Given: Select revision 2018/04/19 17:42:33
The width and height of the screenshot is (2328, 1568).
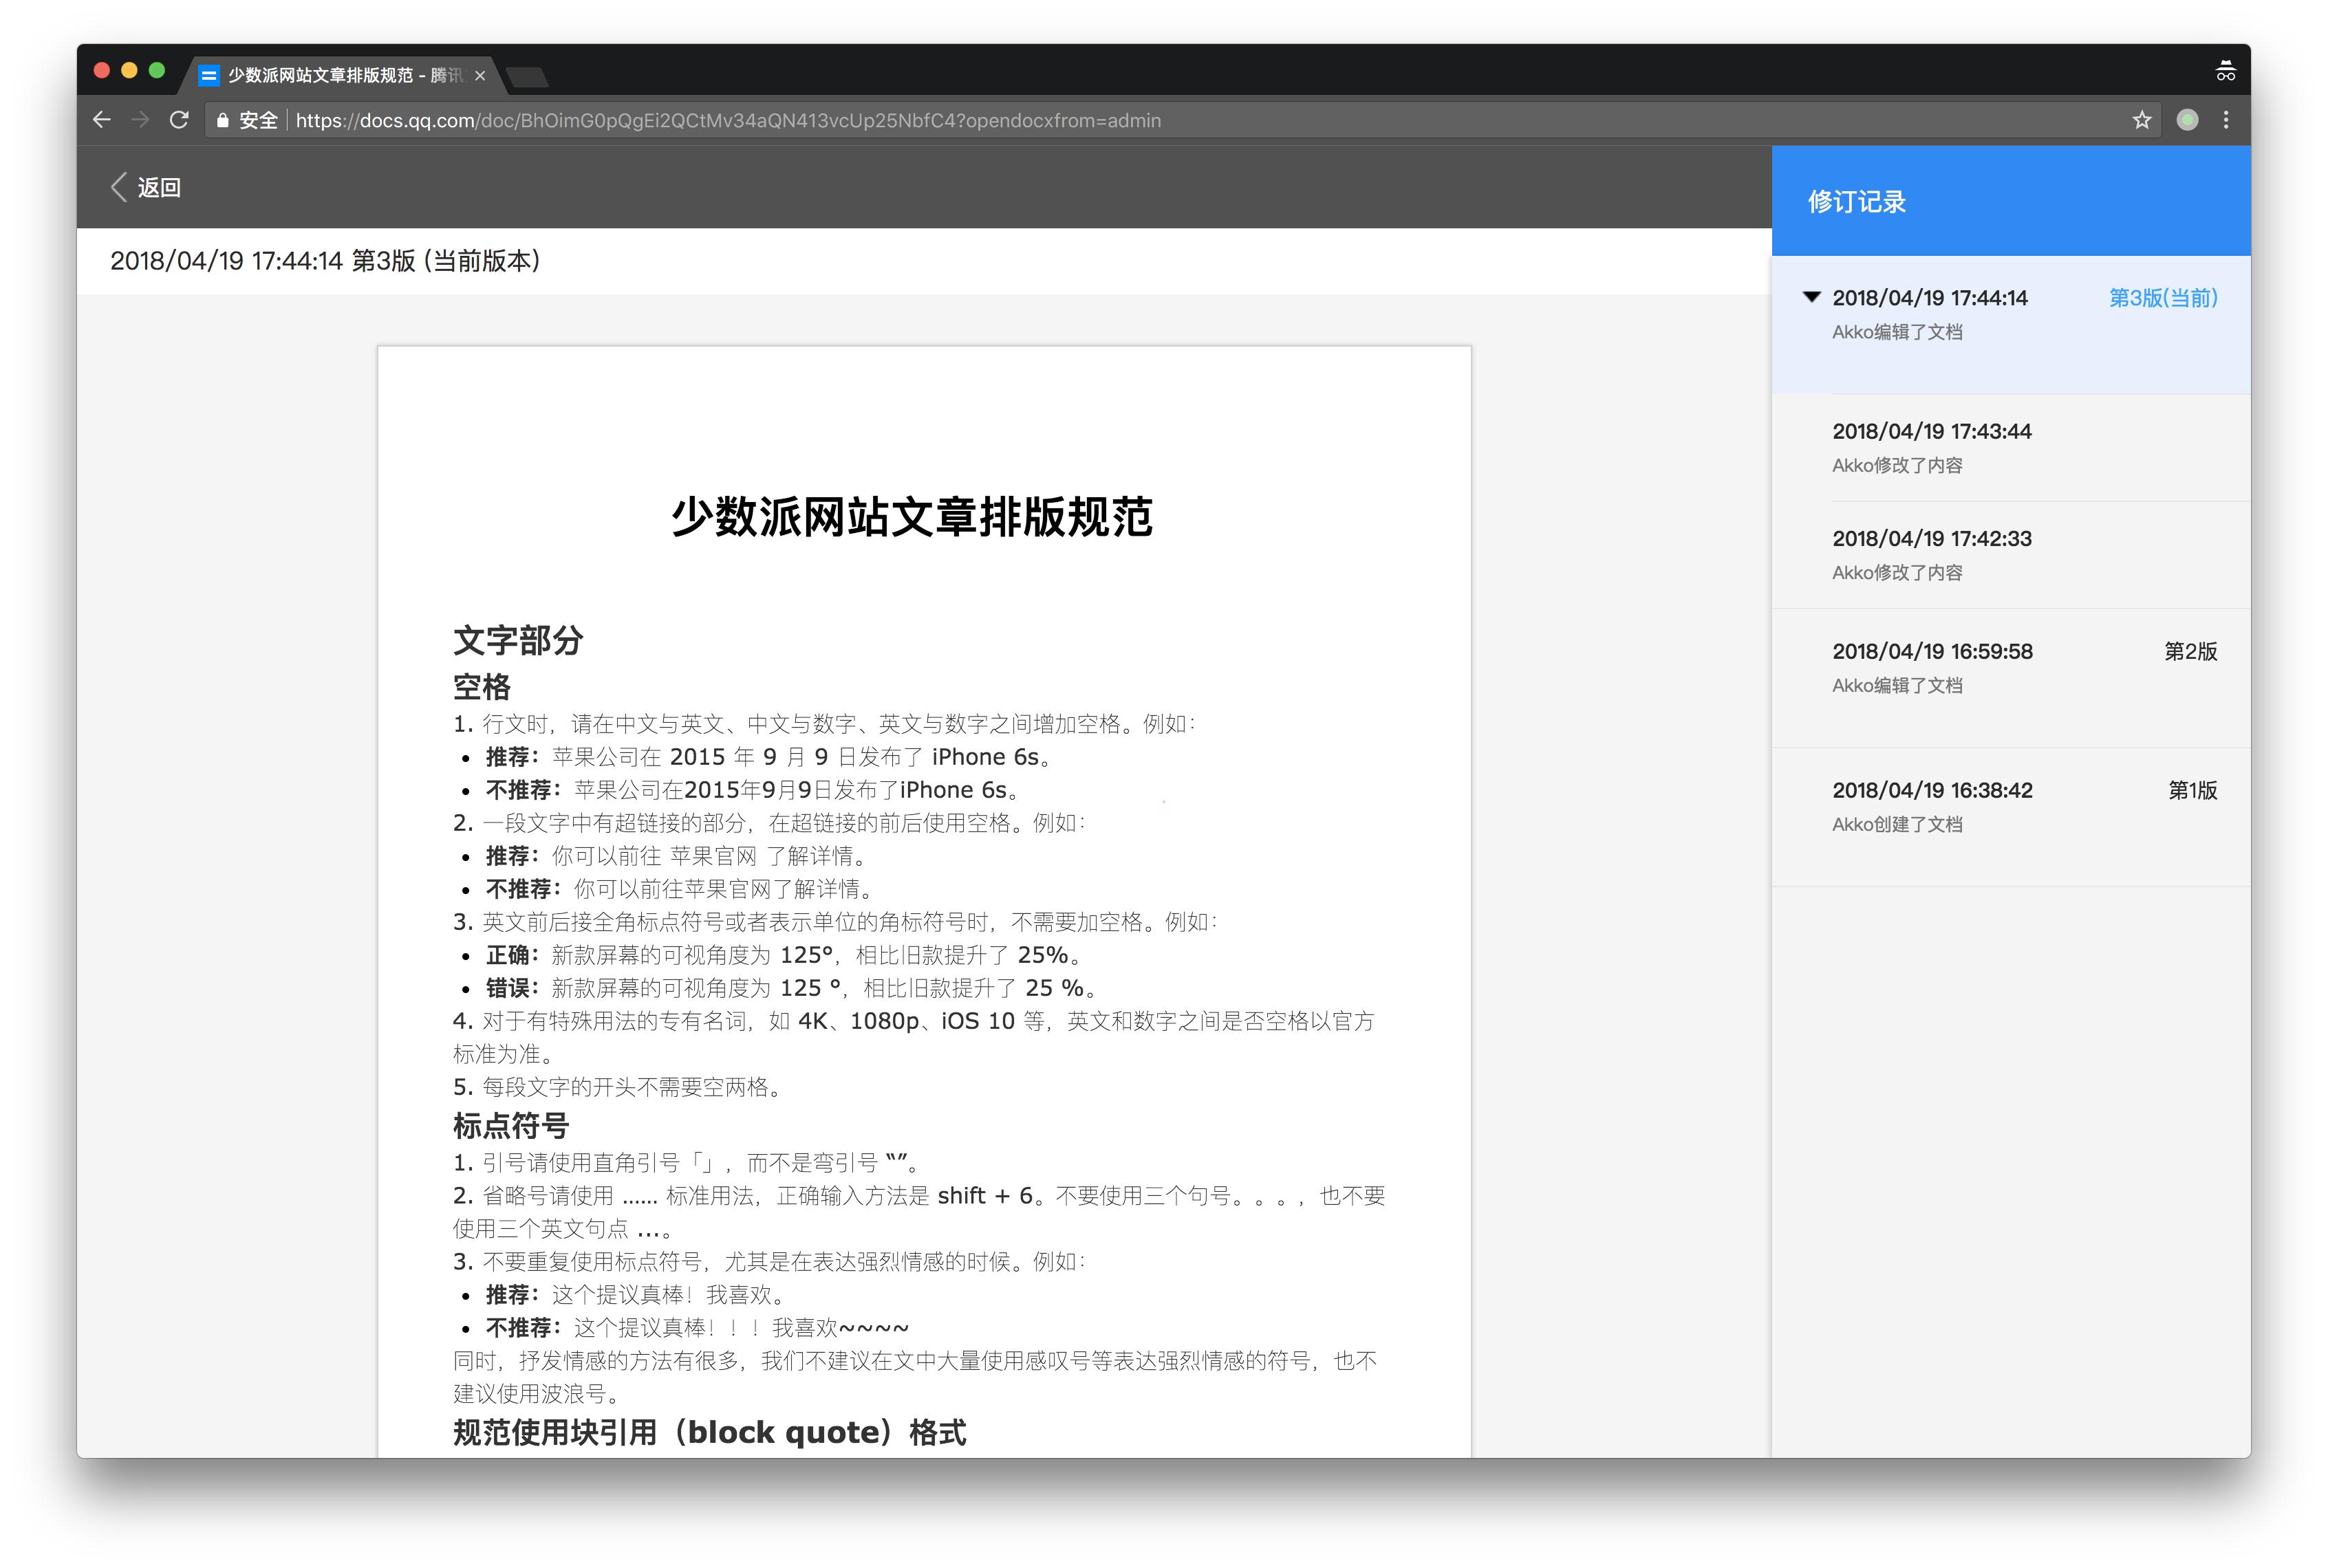Looking at the screenshot, I should pyautogui.click(x=1931, y=539).
